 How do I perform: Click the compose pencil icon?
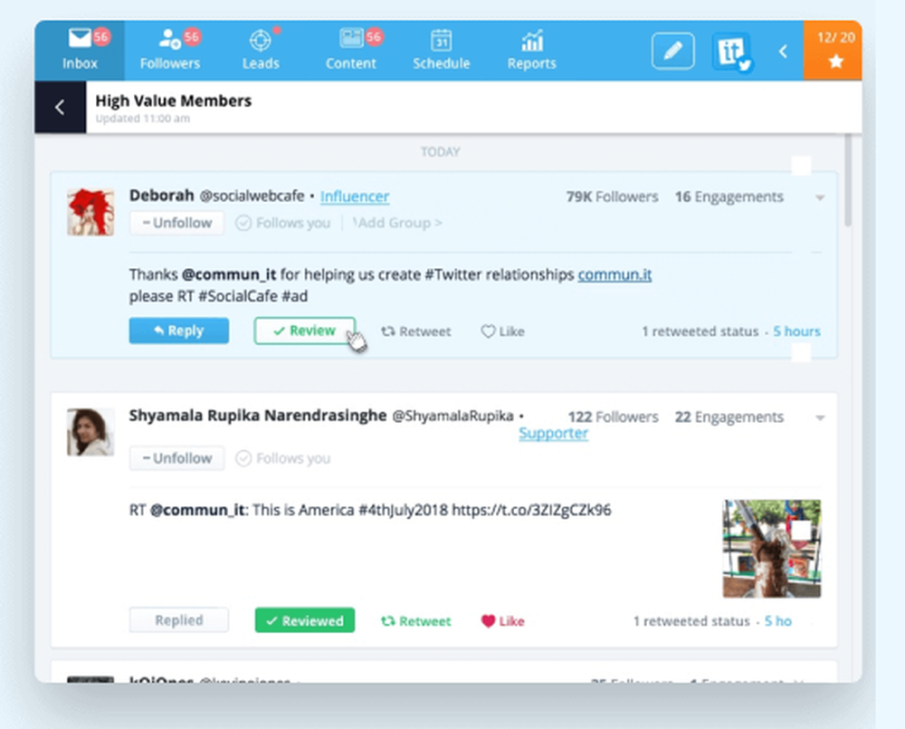tap(672, 51)
